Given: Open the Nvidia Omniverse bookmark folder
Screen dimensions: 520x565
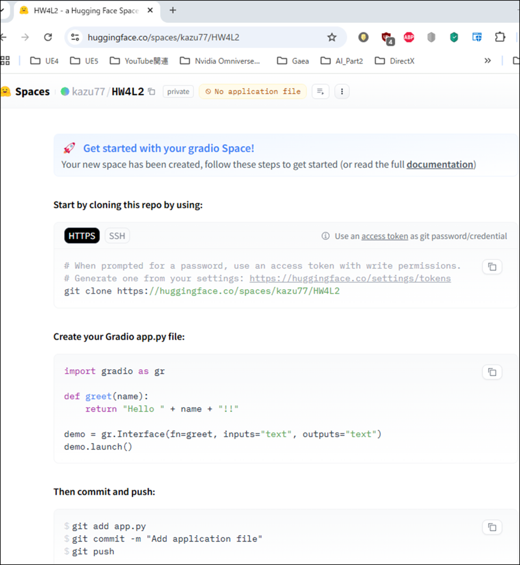Looking at the screenshot, I should (x=219, y=61).
